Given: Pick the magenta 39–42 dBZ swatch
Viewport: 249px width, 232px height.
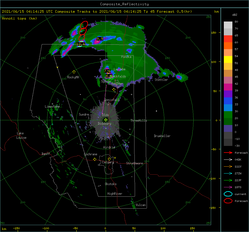Looking at the screenshot, I should 228,87.
